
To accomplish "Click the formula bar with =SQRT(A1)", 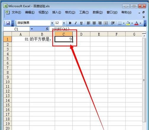I will (98, 29).
